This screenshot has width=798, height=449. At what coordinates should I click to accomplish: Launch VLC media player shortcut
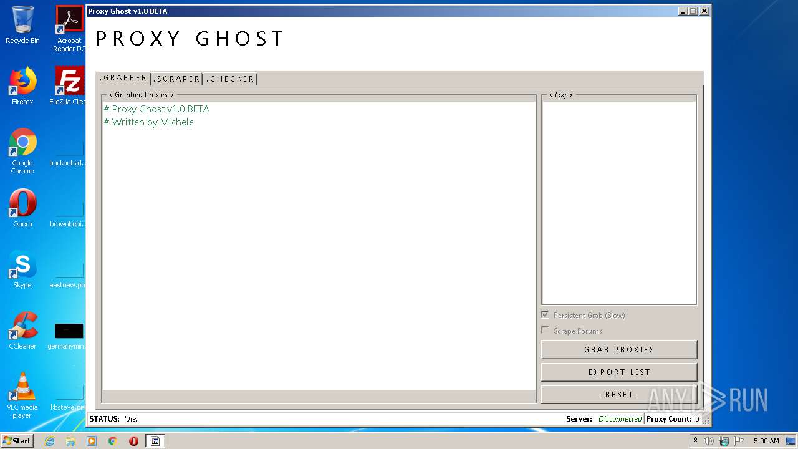22,395
